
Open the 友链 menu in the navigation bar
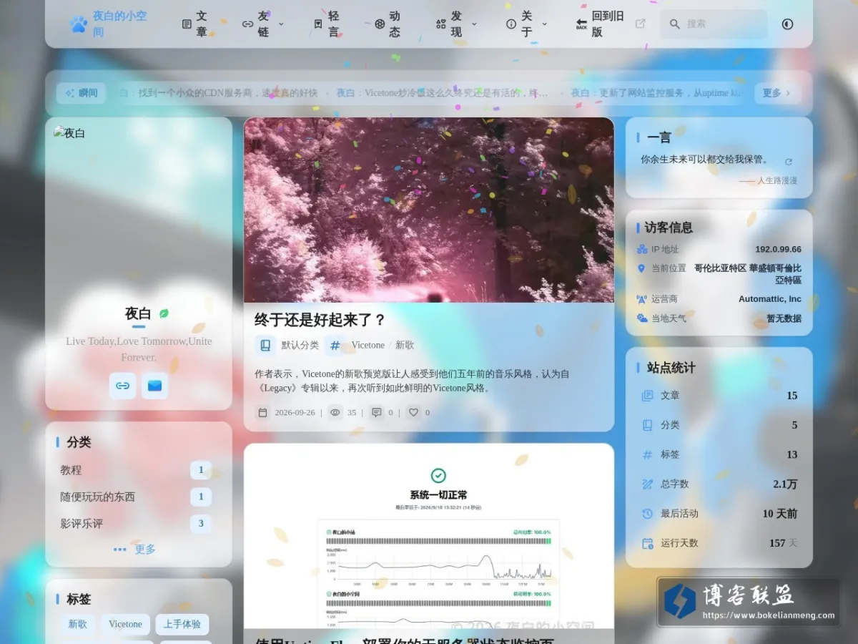coord(257,24)
